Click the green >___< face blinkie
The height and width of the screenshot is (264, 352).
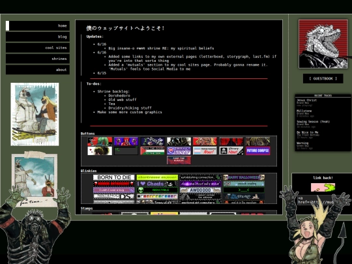[244, 190]
